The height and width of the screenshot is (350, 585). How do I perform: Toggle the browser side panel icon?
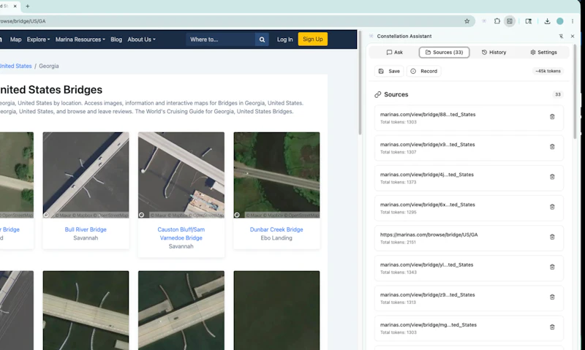click(x=510, y=21)
